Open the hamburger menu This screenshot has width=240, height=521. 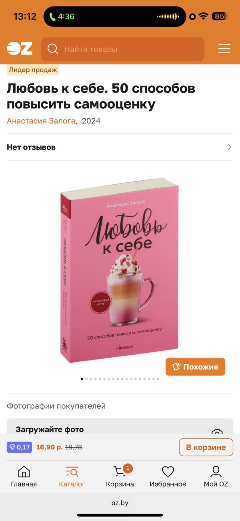tap(224, 49)
